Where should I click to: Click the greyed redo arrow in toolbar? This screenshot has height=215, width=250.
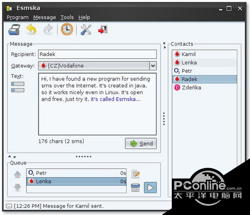[x=48, y=29]
